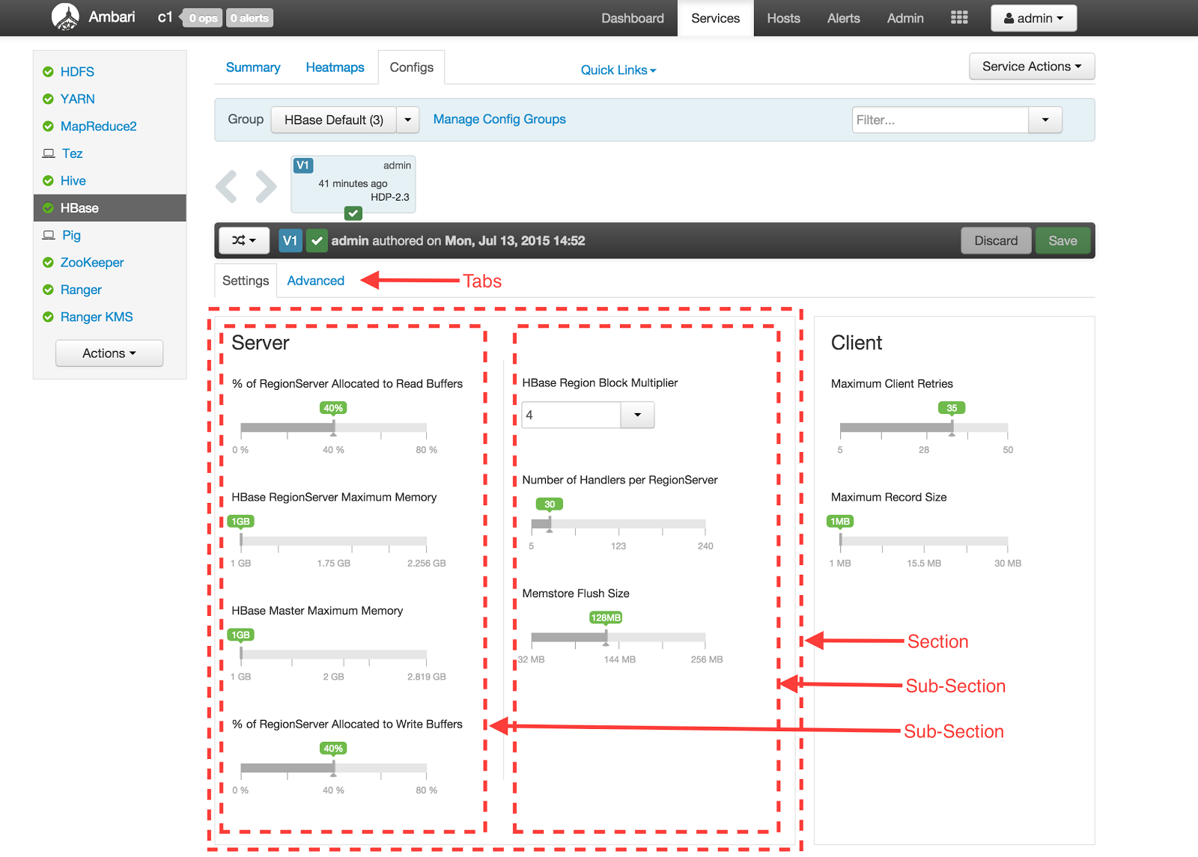The width and height of the screenshot is (1198, 857).
Task: Click the shuffle compare-versions icon button
Action: [x=243, y=240]
